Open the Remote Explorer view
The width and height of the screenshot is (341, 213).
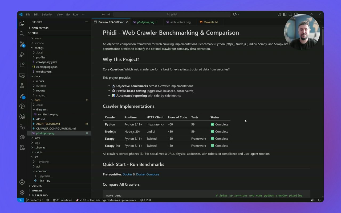[x=22, y=75]
